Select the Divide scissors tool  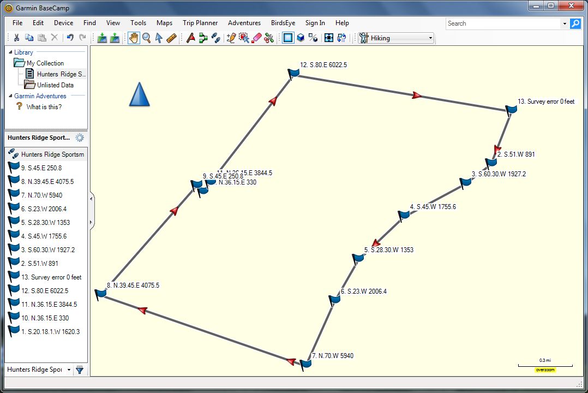coord(269,38)
